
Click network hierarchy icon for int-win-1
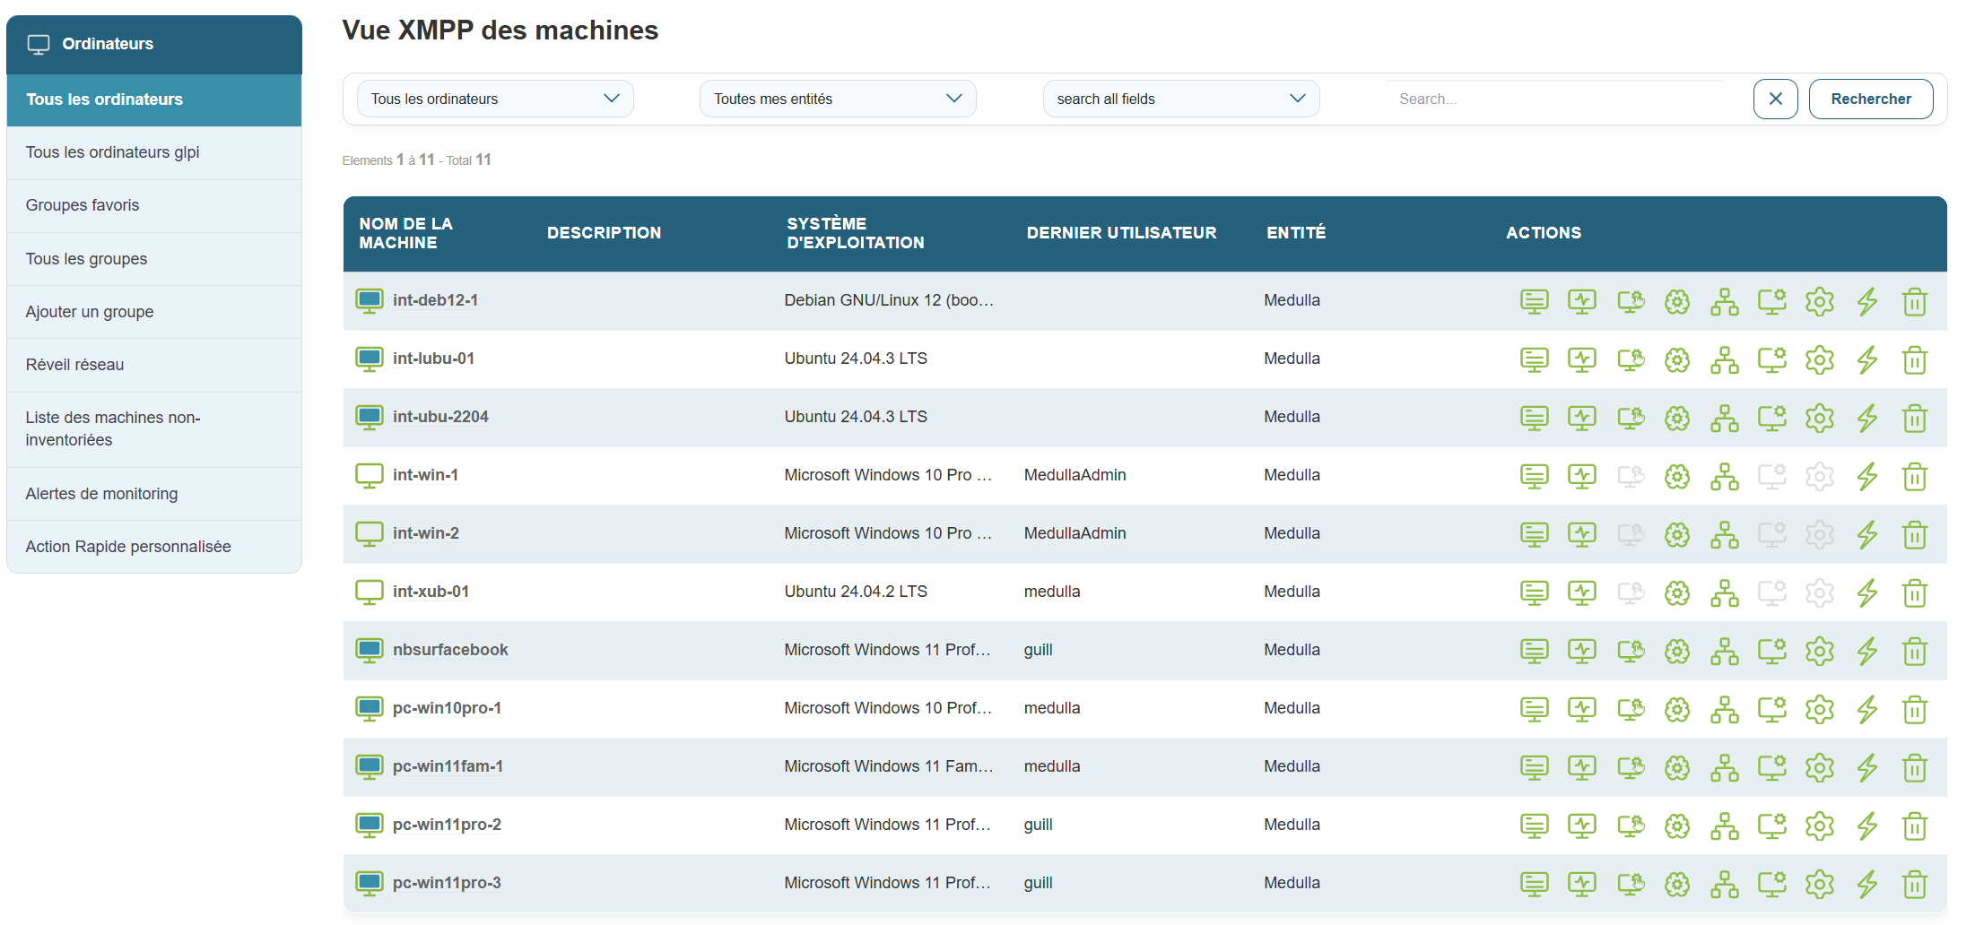click(x=1724, y=477)
